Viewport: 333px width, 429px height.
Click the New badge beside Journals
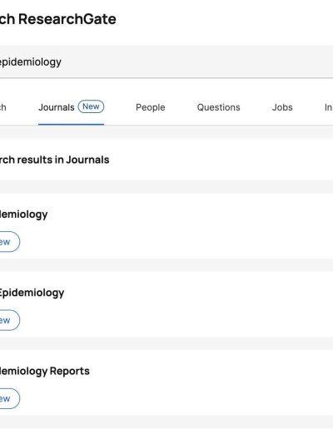[x=91, y=106]
